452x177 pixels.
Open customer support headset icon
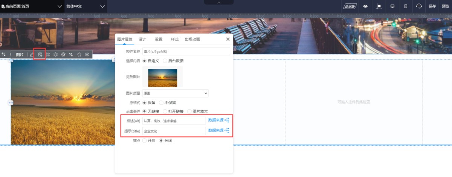tap(418, 6)
